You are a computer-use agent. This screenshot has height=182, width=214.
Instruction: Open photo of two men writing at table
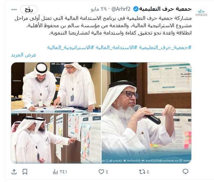(56, 88)
